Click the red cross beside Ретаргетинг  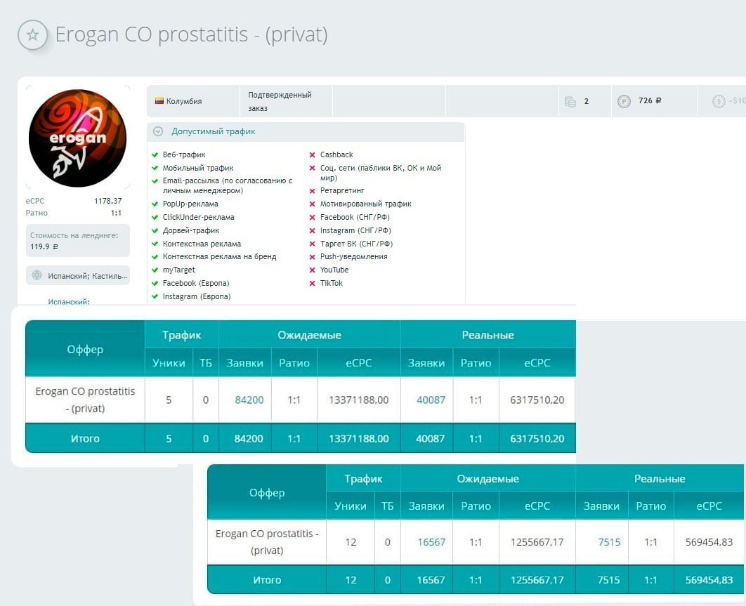pos(312,191)
